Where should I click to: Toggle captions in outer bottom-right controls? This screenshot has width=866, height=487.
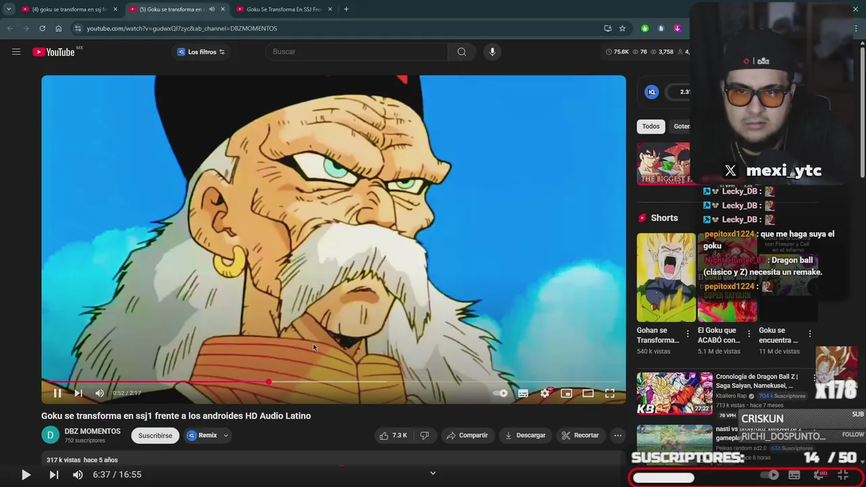[794, 475]
